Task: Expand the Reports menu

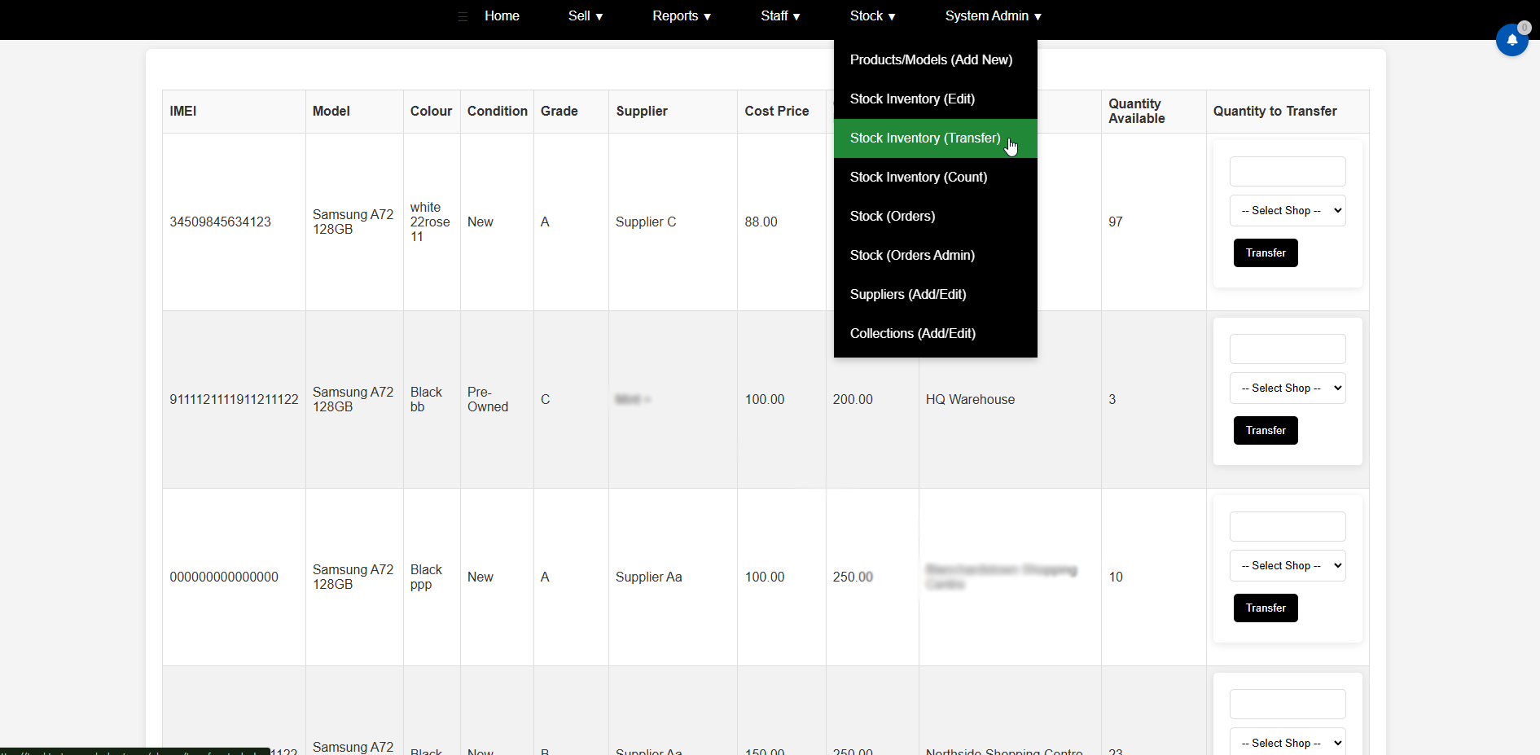Action: [x=682, y=16]
